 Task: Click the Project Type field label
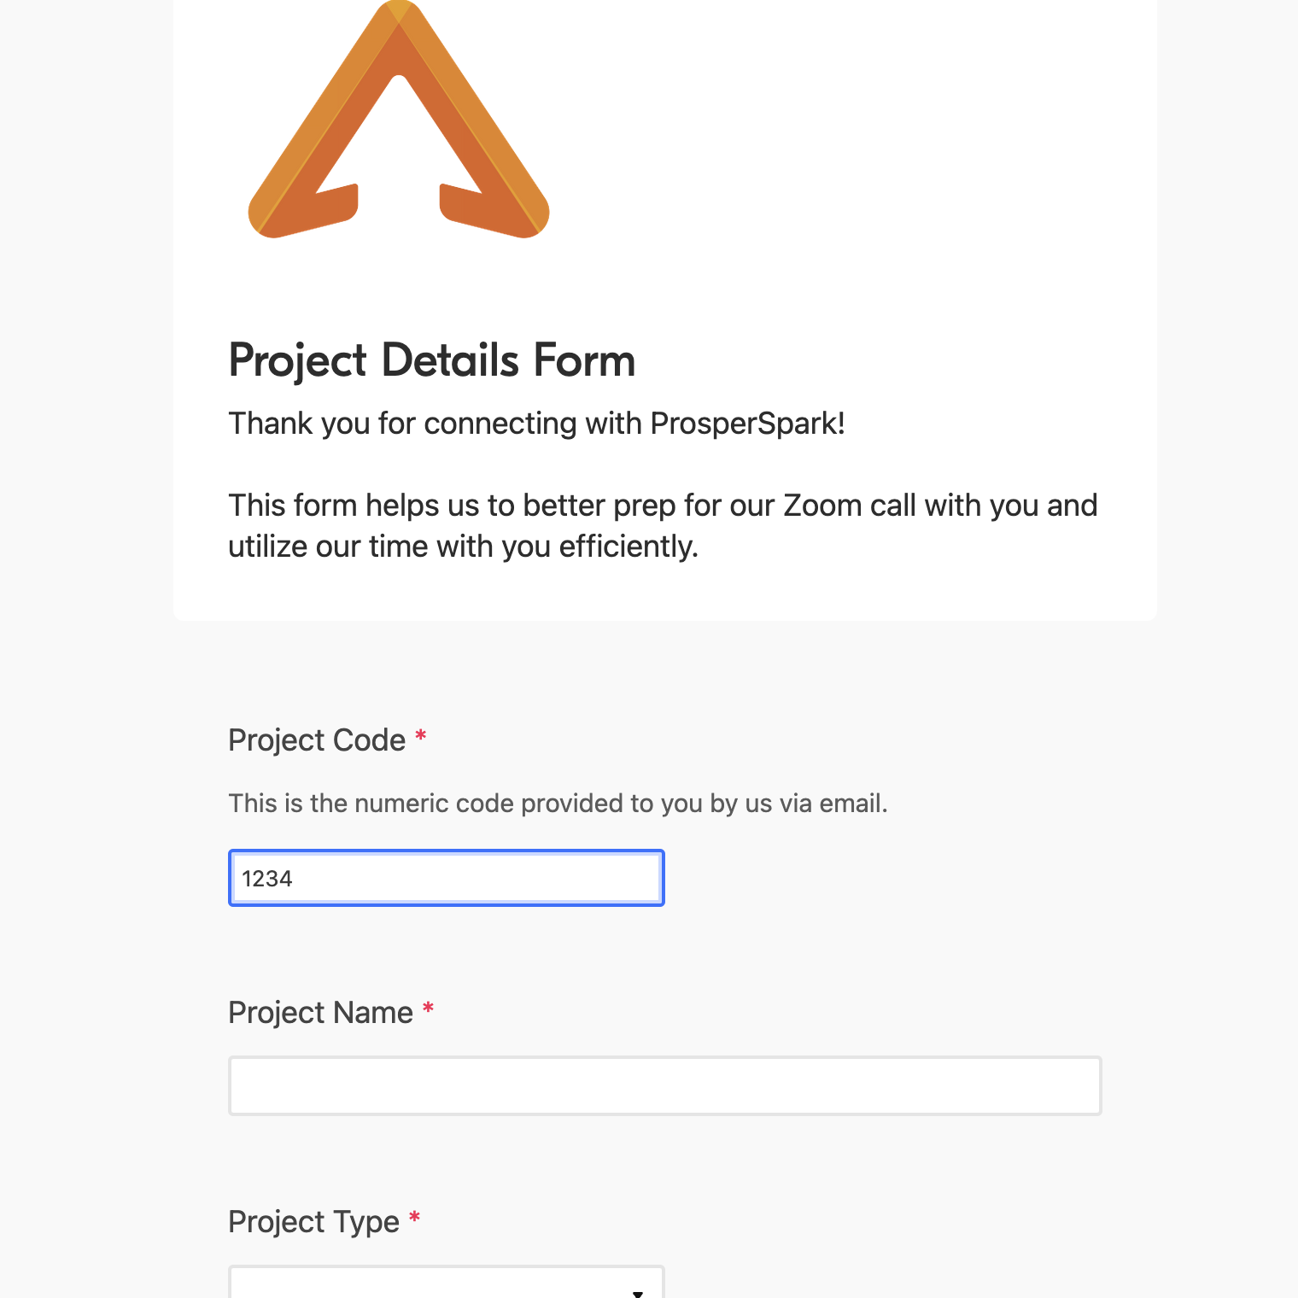click(313, 1222)
